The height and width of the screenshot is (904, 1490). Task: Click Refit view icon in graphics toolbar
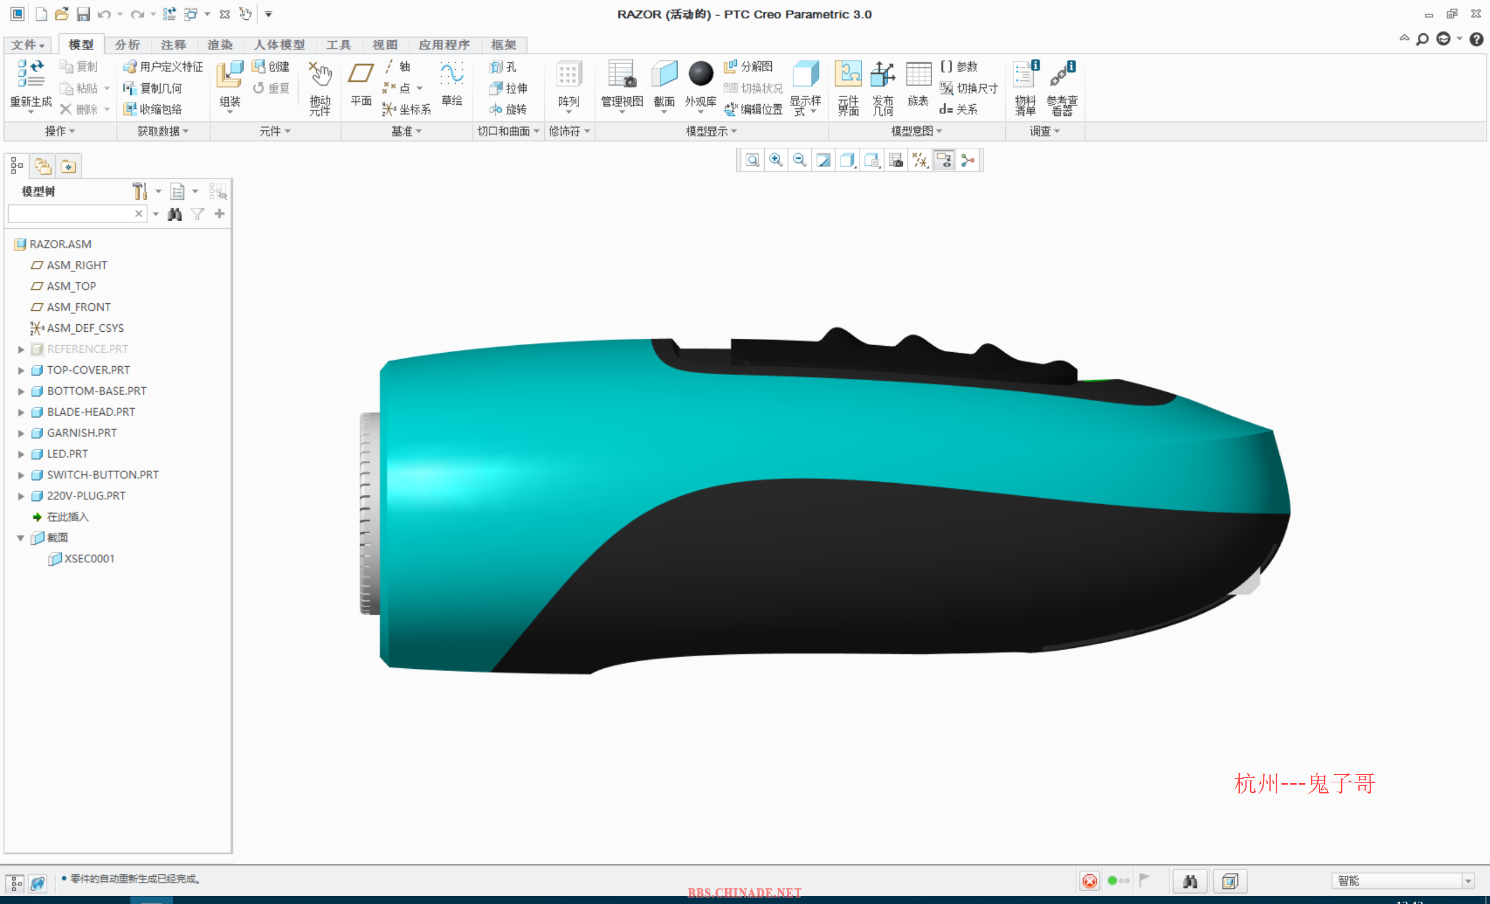752,160
